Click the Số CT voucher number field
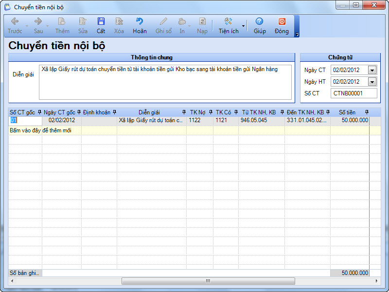 click(354, 93)
